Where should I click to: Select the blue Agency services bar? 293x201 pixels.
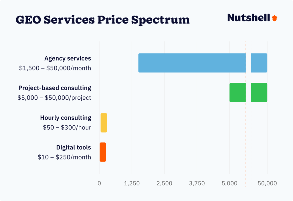(192, 63)
